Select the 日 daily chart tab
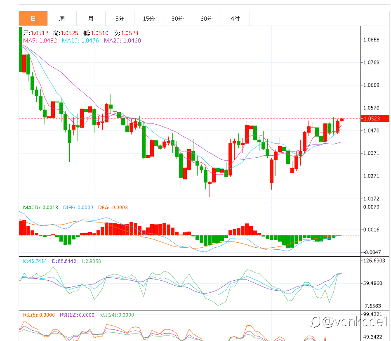 (33, 19)
